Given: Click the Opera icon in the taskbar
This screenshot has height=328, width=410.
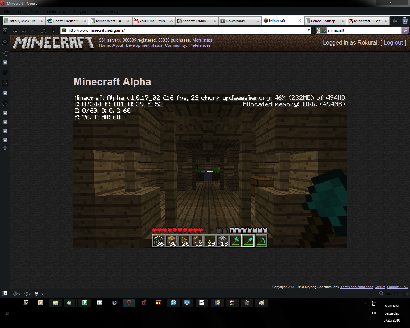Looking at the screenshot, I should tap(129, 303).
